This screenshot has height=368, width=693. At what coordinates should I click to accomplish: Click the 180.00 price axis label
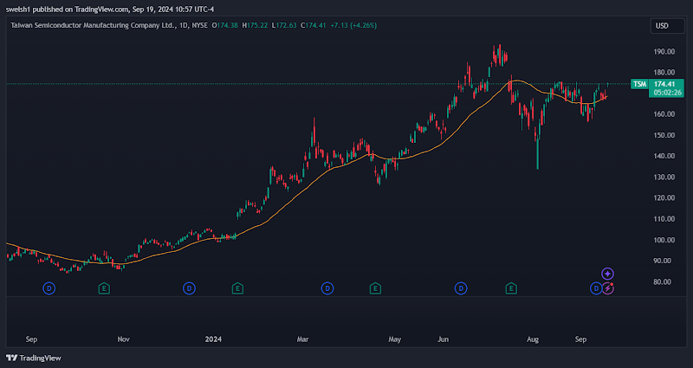(x=664, y=73)
